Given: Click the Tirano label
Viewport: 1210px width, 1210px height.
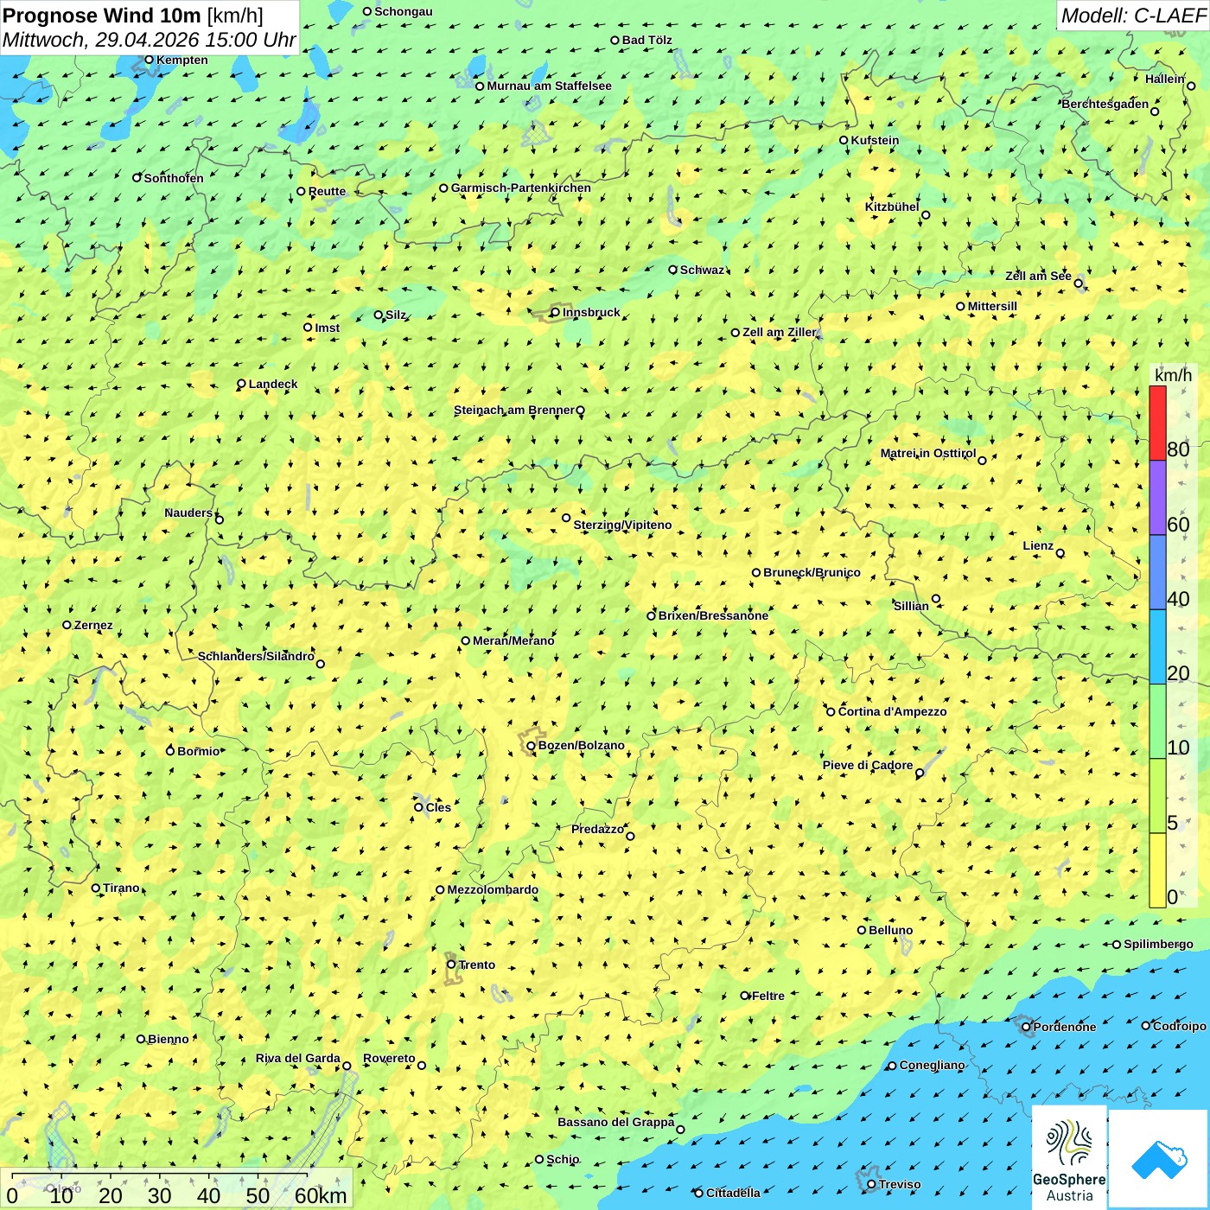Looking at the screenshot, I should click(121, 888).
